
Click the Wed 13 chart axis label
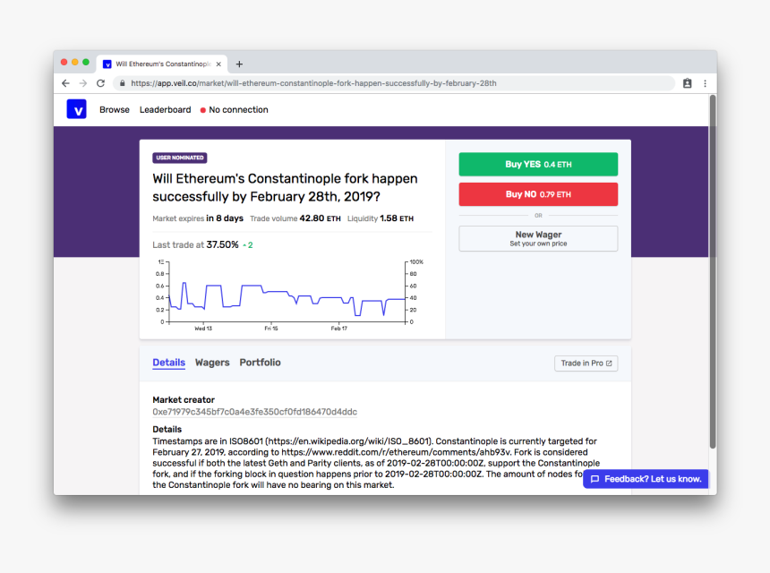203,329
